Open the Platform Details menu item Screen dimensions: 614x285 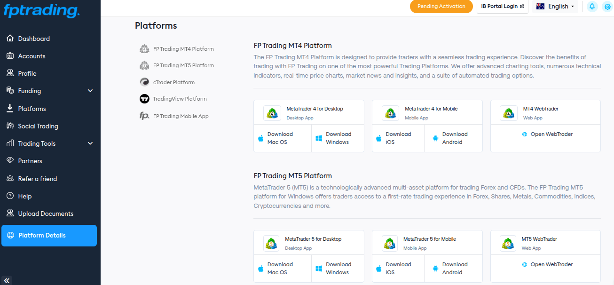[x=49, y=236]
